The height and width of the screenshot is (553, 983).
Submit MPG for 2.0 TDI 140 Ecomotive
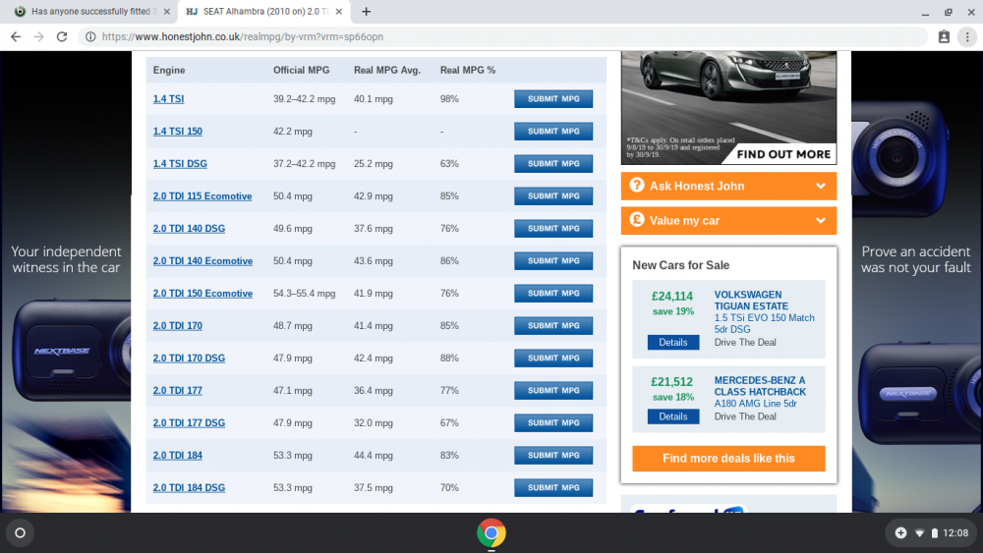coord(553,261)
